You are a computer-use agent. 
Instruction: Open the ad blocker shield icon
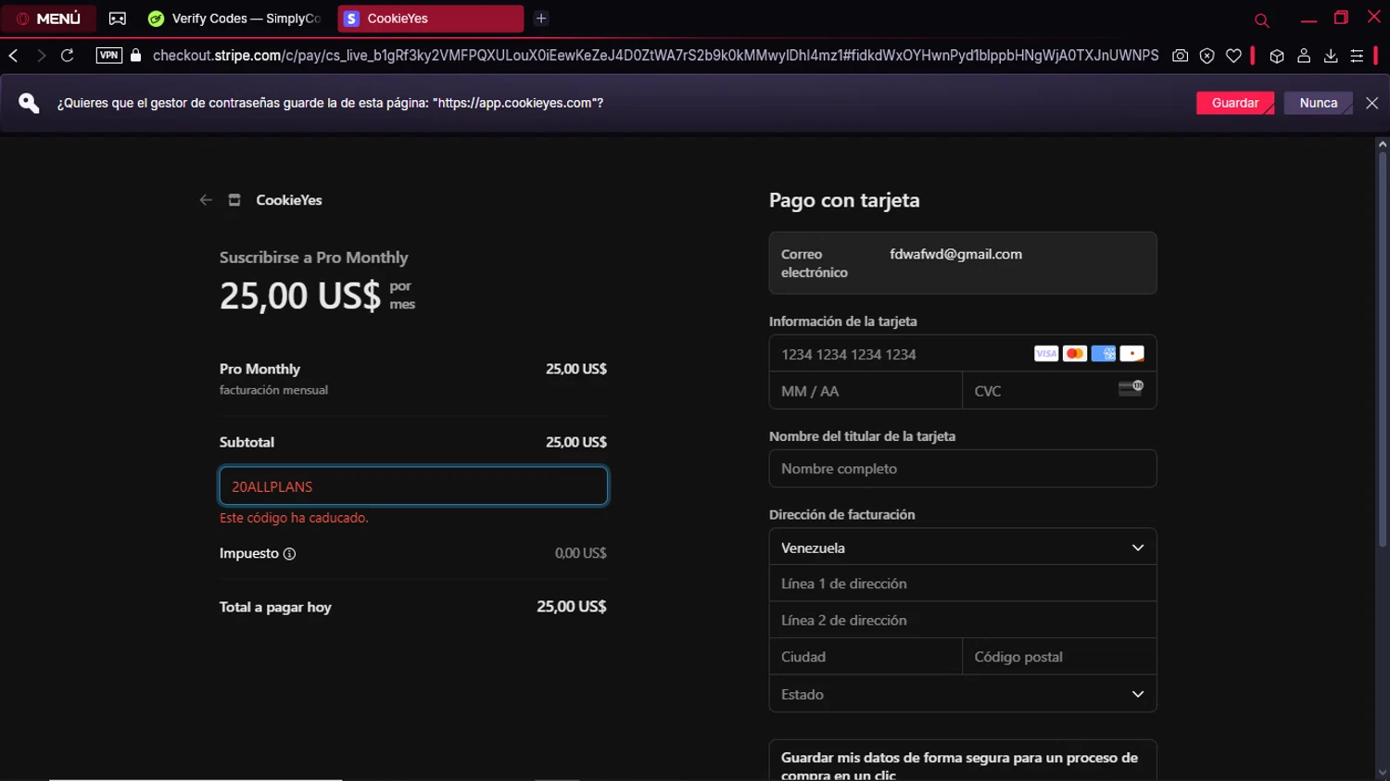pyautogui.click(x=1207, y=56)
